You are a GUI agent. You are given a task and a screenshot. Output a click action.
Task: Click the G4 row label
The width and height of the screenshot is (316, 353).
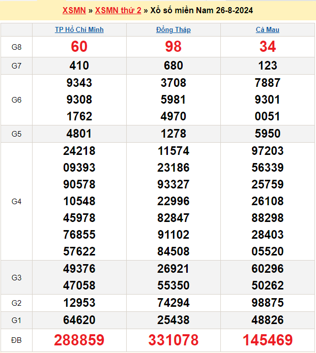[16, 202]
